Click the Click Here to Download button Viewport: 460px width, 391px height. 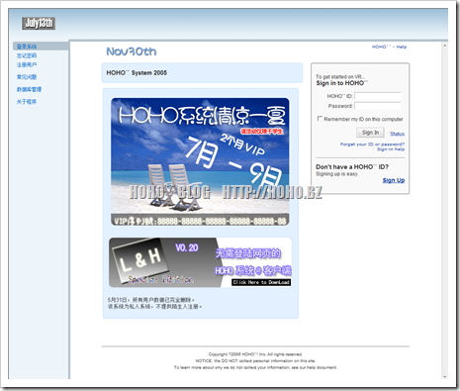[x=261, y=282]
